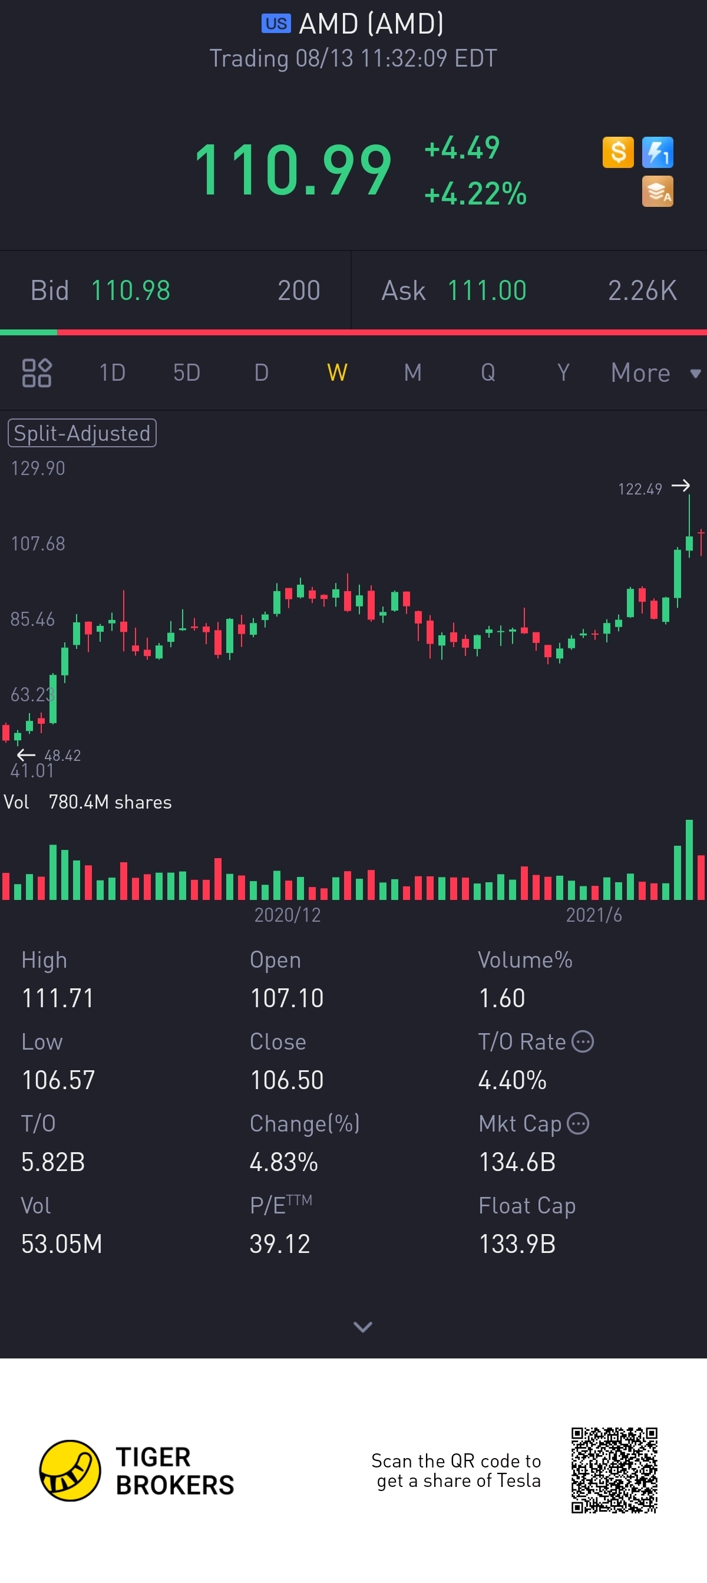Tap the 2021/6 date axis label
Viewport: 707px width, 1583px height.
coord(593,915)
